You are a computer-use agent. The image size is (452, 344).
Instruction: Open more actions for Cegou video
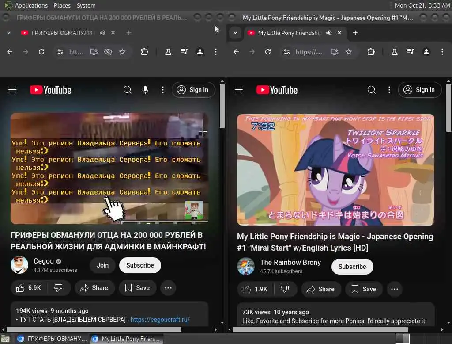(x=168, y=288)
